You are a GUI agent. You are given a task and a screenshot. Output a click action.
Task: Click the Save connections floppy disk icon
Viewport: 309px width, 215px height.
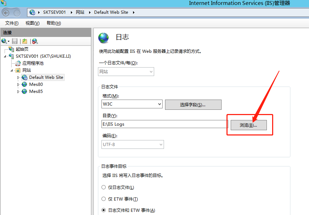click(x=15, y=41)
